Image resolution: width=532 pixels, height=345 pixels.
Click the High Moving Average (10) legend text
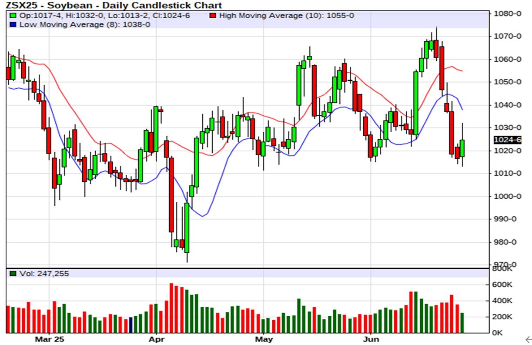tap(286, 16)
